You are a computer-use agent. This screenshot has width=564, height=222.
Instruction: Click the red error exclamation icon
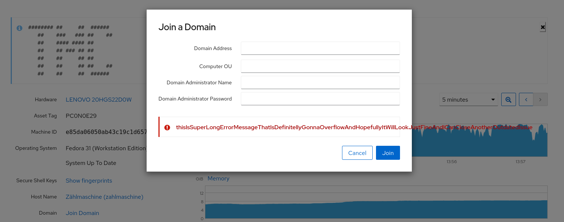click(167, 127)
